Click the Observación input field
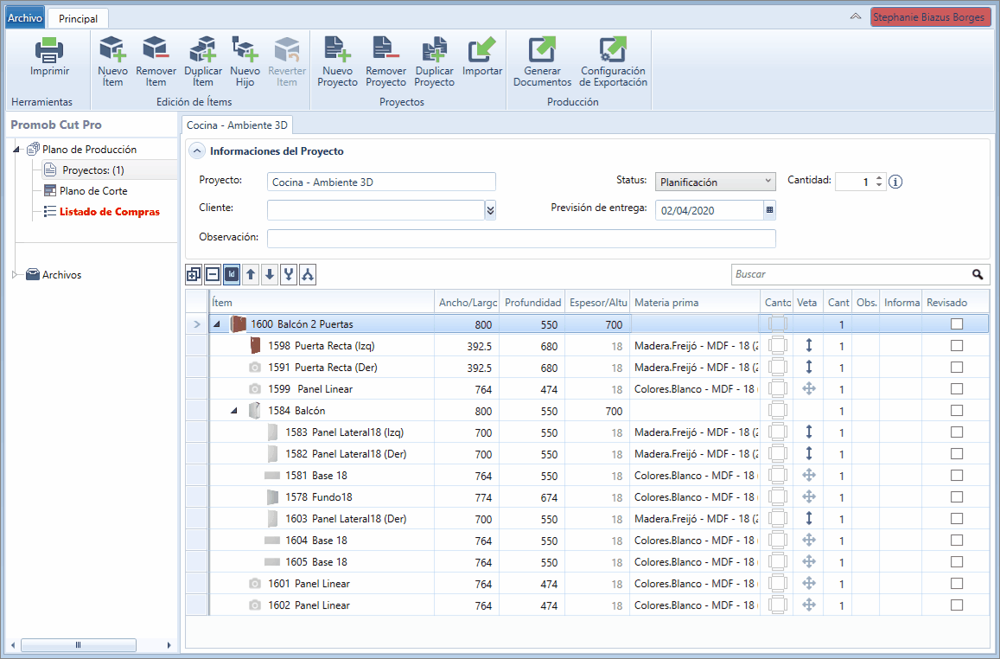 click(521, 238)
